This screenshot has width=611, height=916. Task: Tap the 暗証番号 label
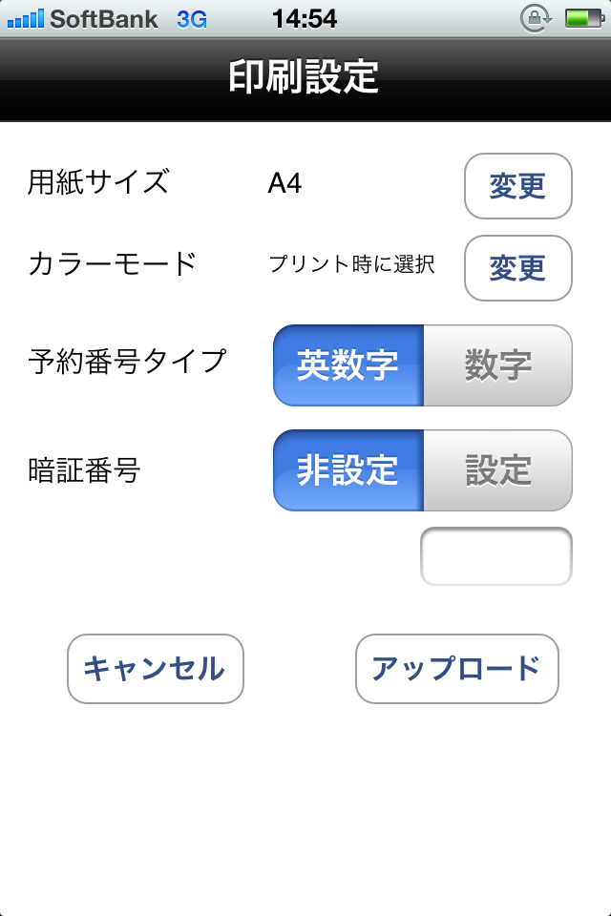pyautogui.click(x=84, y=469)
